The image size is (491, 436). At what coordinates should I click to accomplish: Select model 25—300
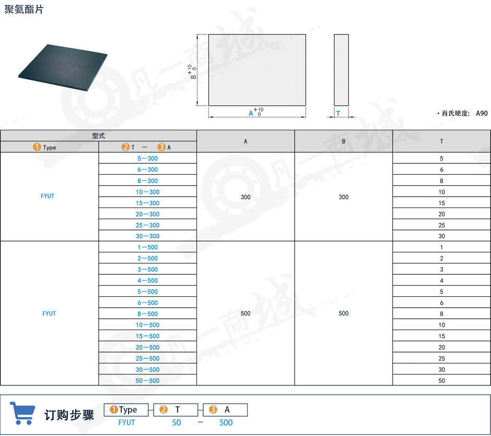(147, 225)
